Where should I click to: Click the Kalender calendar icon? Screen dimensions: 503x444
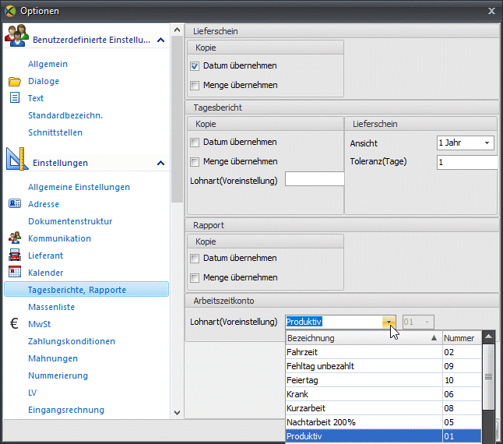click(x=15, y=272)
